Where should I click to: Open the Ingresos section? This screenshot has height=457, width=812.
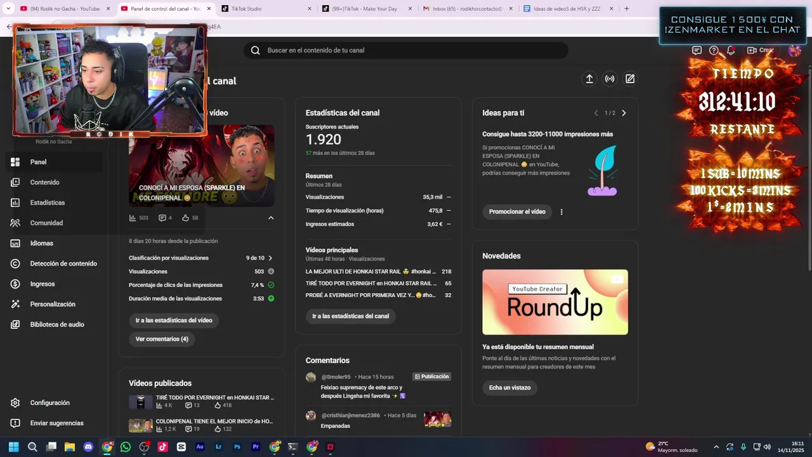click(54, 284)
